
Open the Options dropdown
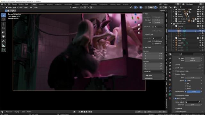163,11
